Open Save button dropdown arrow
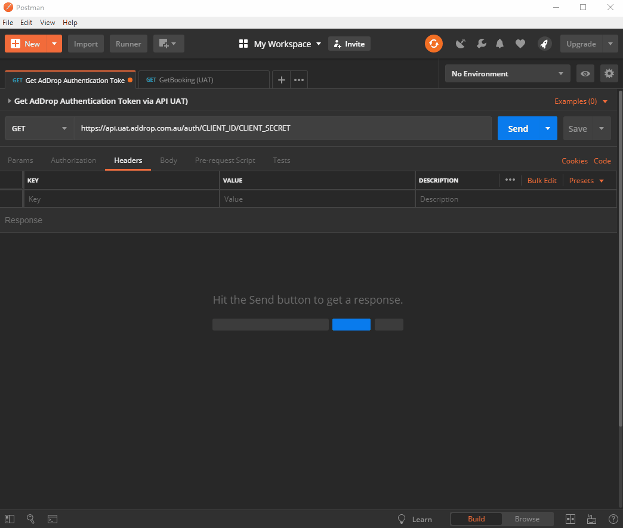This screenshot has height=528, width=623. [602, 128]
